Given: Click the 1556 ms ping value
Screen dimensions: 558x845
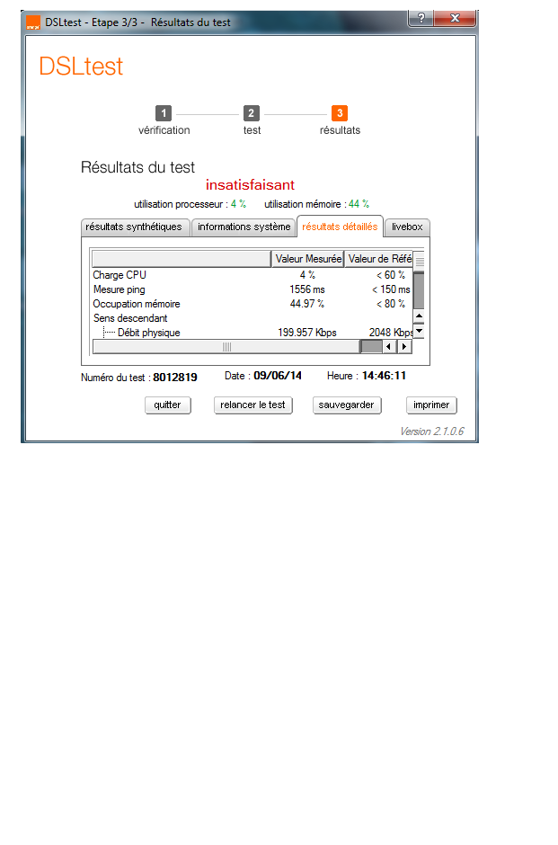Looking at the screenshot, I should click(x=307, y=289).
